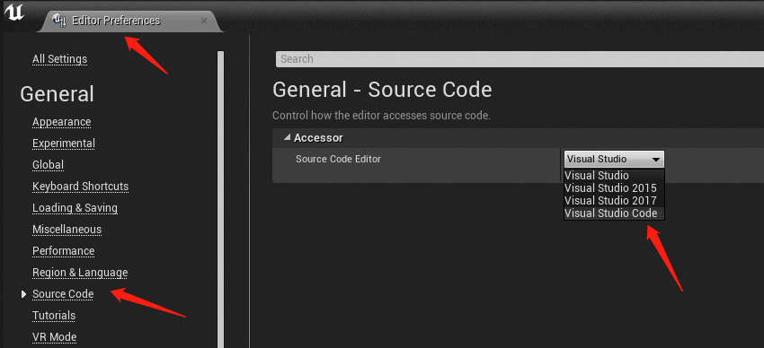
Task: Click the General - Source Code heading
Action: click(382, 90)
